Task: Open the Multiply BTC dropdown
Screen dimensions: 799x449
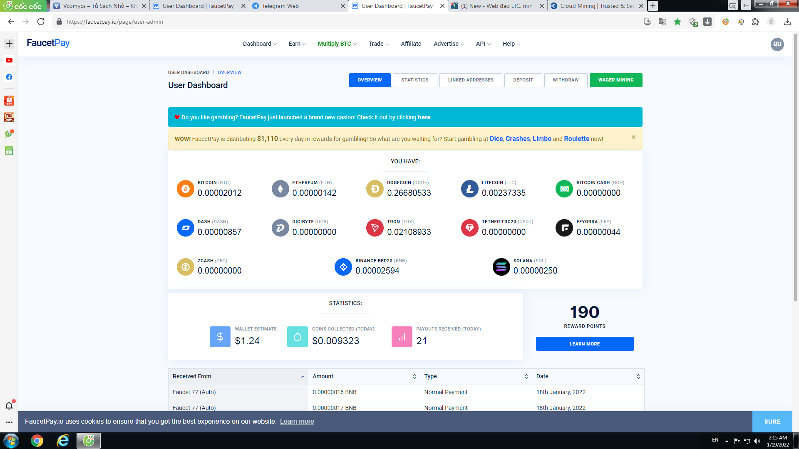Action: (337, 44)
